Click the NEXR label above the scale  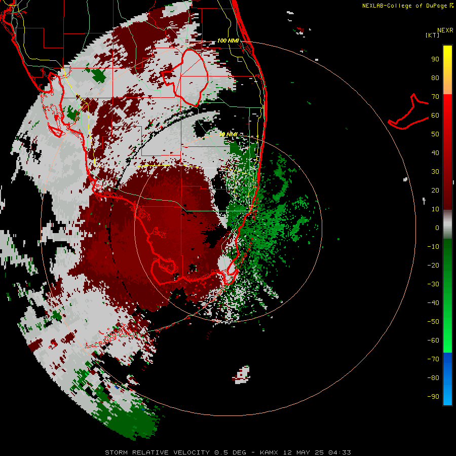click(x=445, y=30)
